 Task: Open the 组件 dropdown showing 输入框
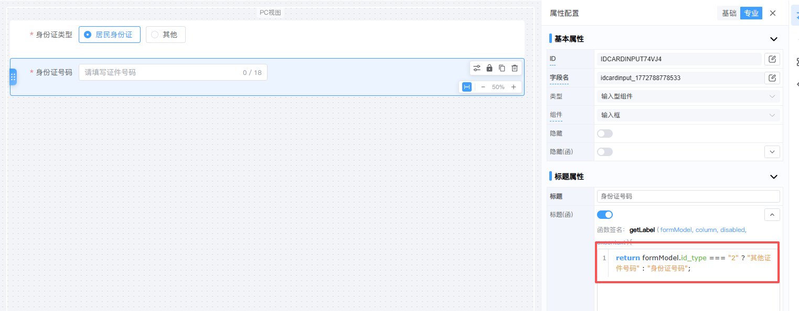pos(688,115)
